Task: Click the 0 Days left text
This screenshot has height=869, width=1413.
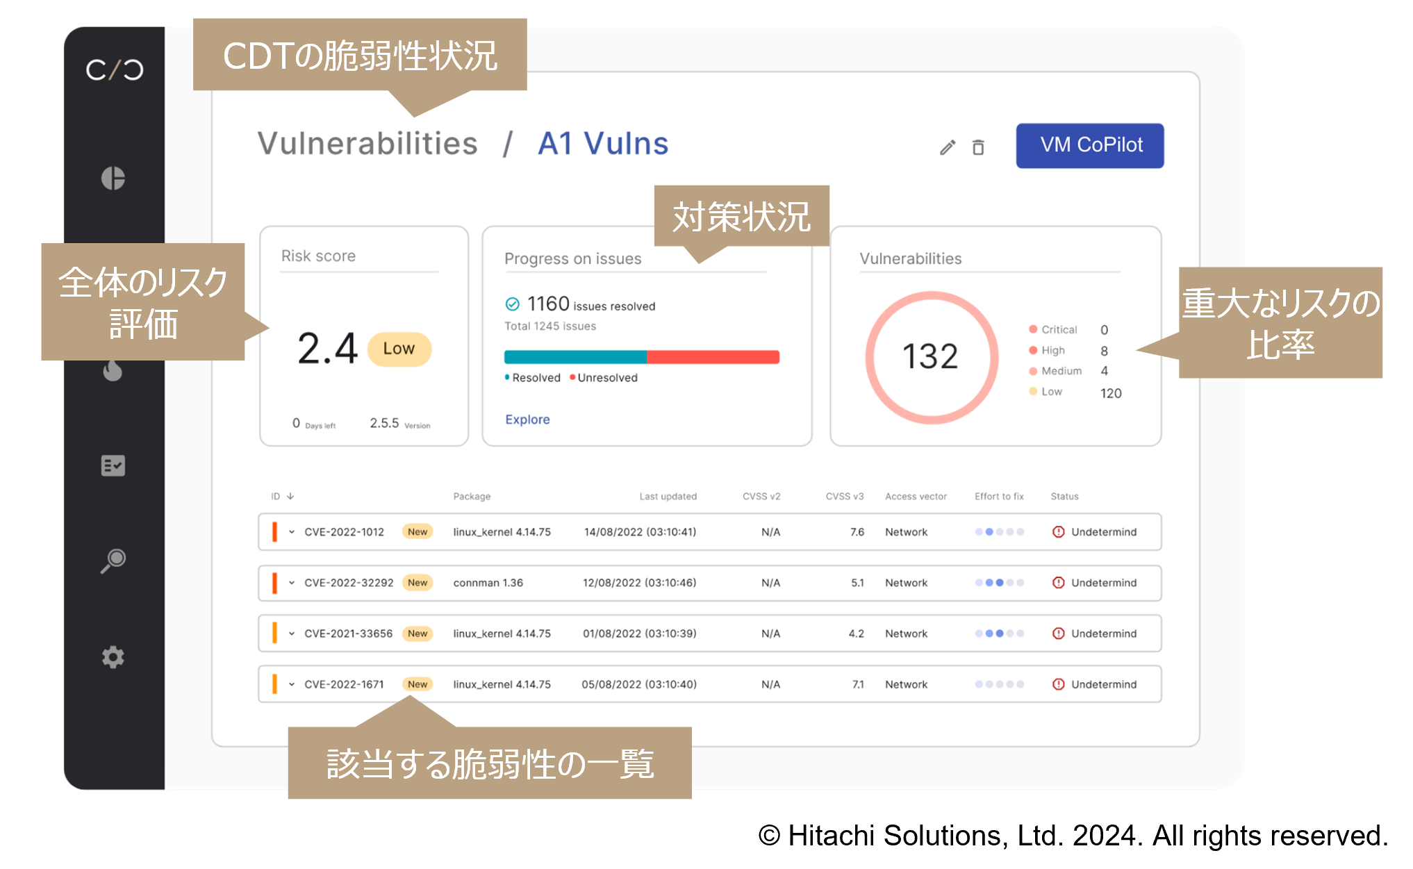Action: pyautogui.click(x=314, y=424)
